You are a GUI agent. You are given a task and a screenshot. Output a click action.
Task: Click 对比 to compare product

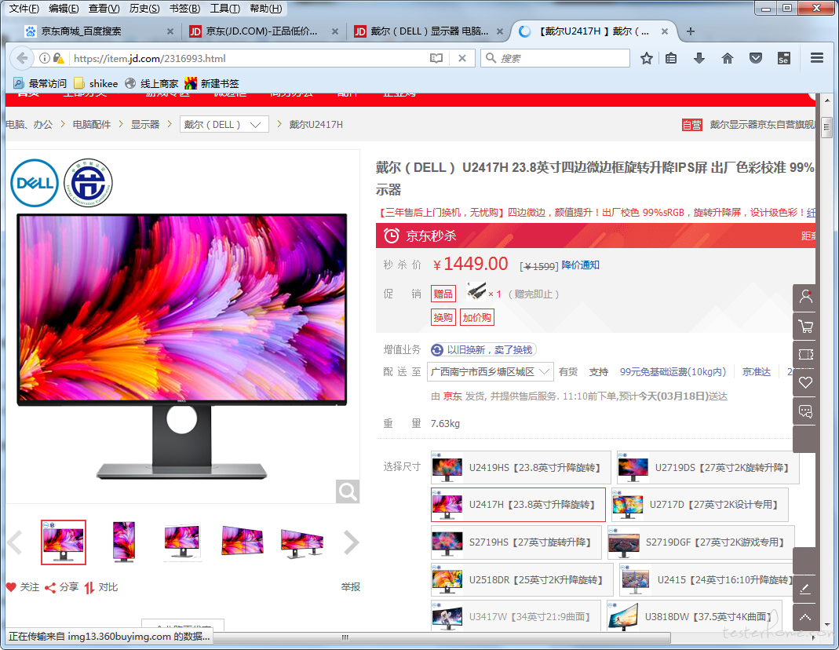pyautogui.click(x=101, y=587)
